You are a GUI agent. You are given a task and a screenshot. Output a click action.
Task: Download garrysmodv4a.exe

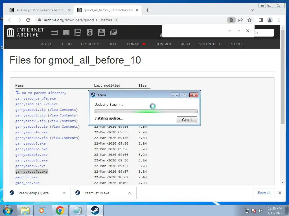32,132
